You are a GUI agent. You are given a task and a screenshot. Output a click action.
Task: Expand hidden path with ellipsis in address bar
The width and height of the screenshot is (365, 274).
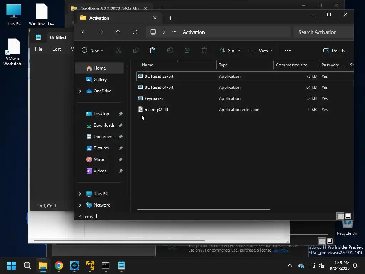tap(174, 32)
